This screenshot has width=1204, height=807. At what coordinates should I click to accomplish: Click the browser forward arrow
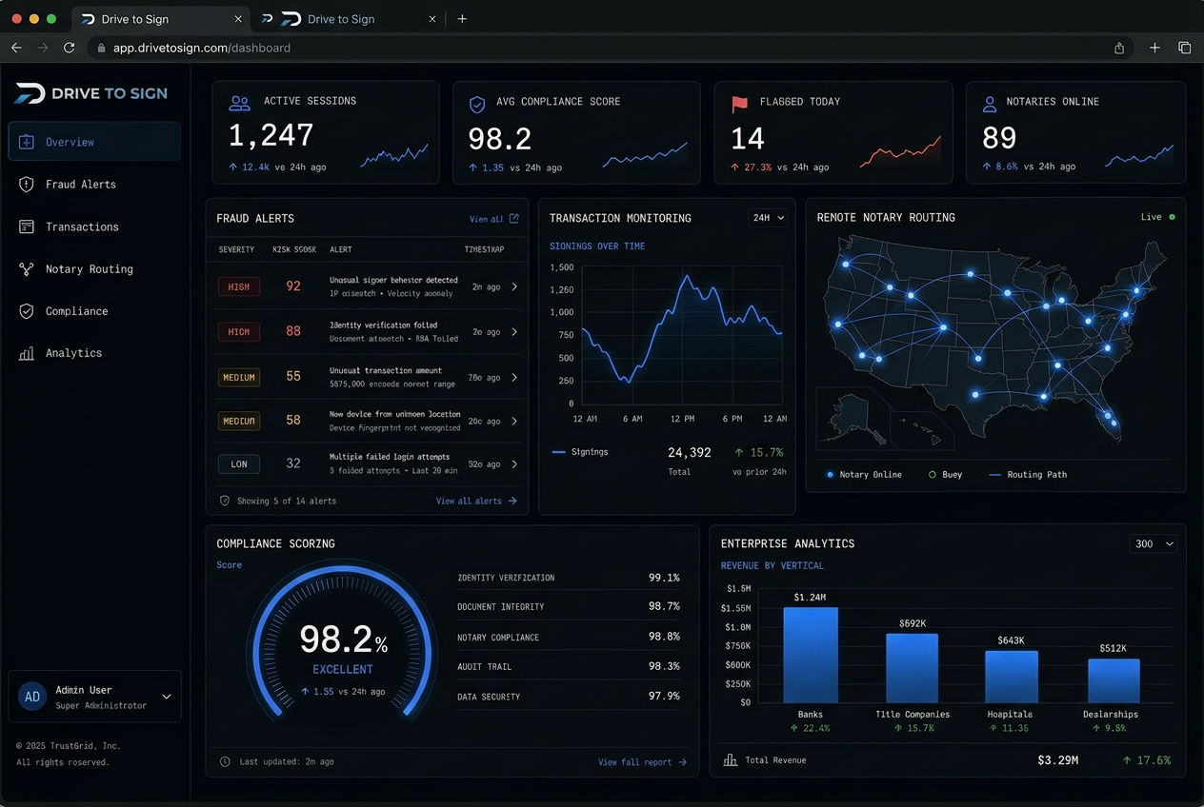pyautogui.click(x=43, y=48)
